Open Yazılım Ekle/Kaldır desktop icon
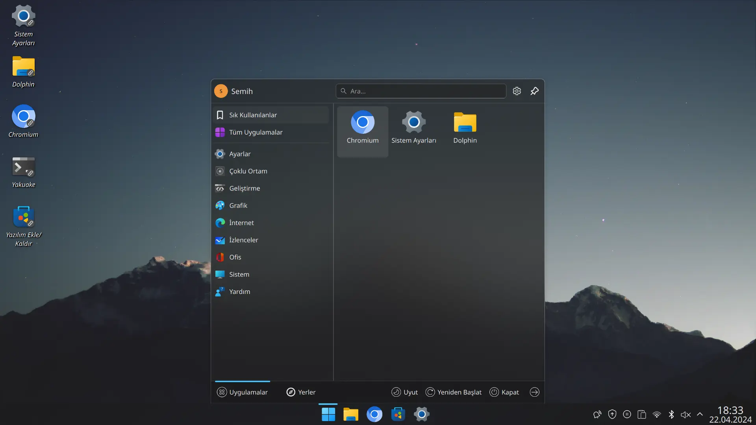756x425 pixels. point(24,226)
